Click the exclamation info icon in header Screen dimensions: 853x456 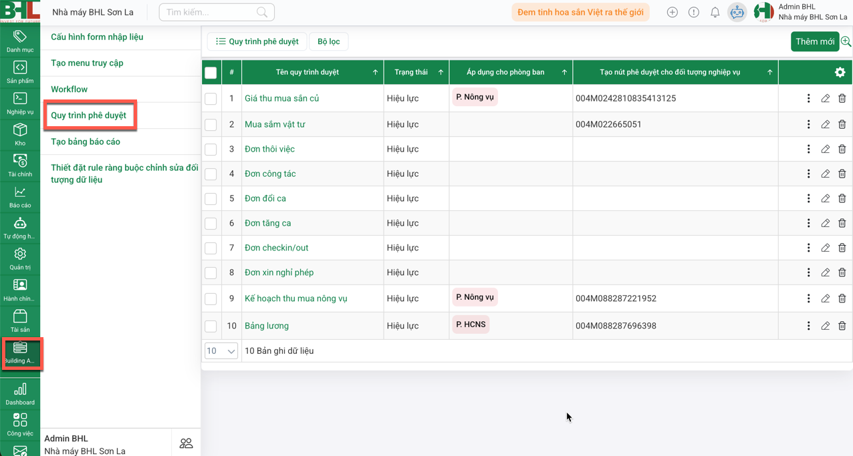[694, 12]
